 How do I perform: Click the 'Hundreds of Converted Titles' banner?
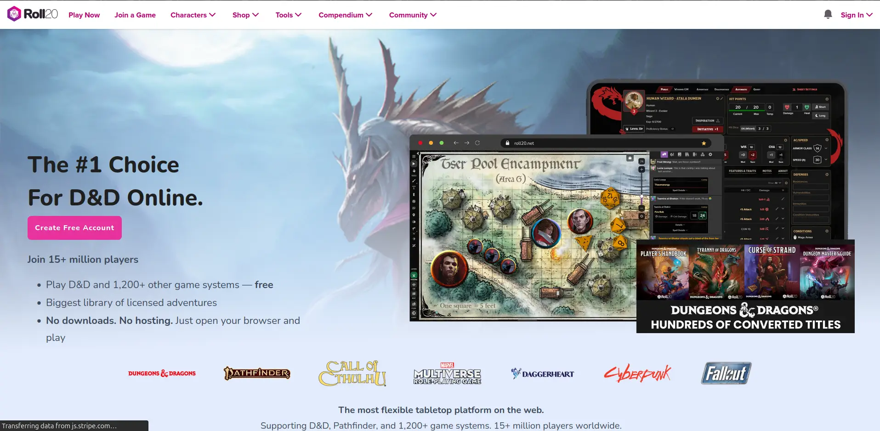coord(745,317)
